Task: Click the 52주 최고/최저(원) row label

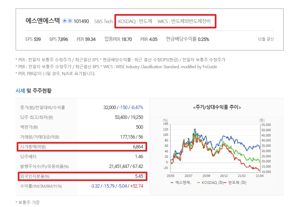Action: pyautogui.click(x=37, y=118)
